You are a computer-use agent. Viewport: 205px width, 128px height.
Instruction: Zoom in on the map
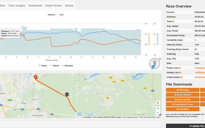click(x=158, y=108)
